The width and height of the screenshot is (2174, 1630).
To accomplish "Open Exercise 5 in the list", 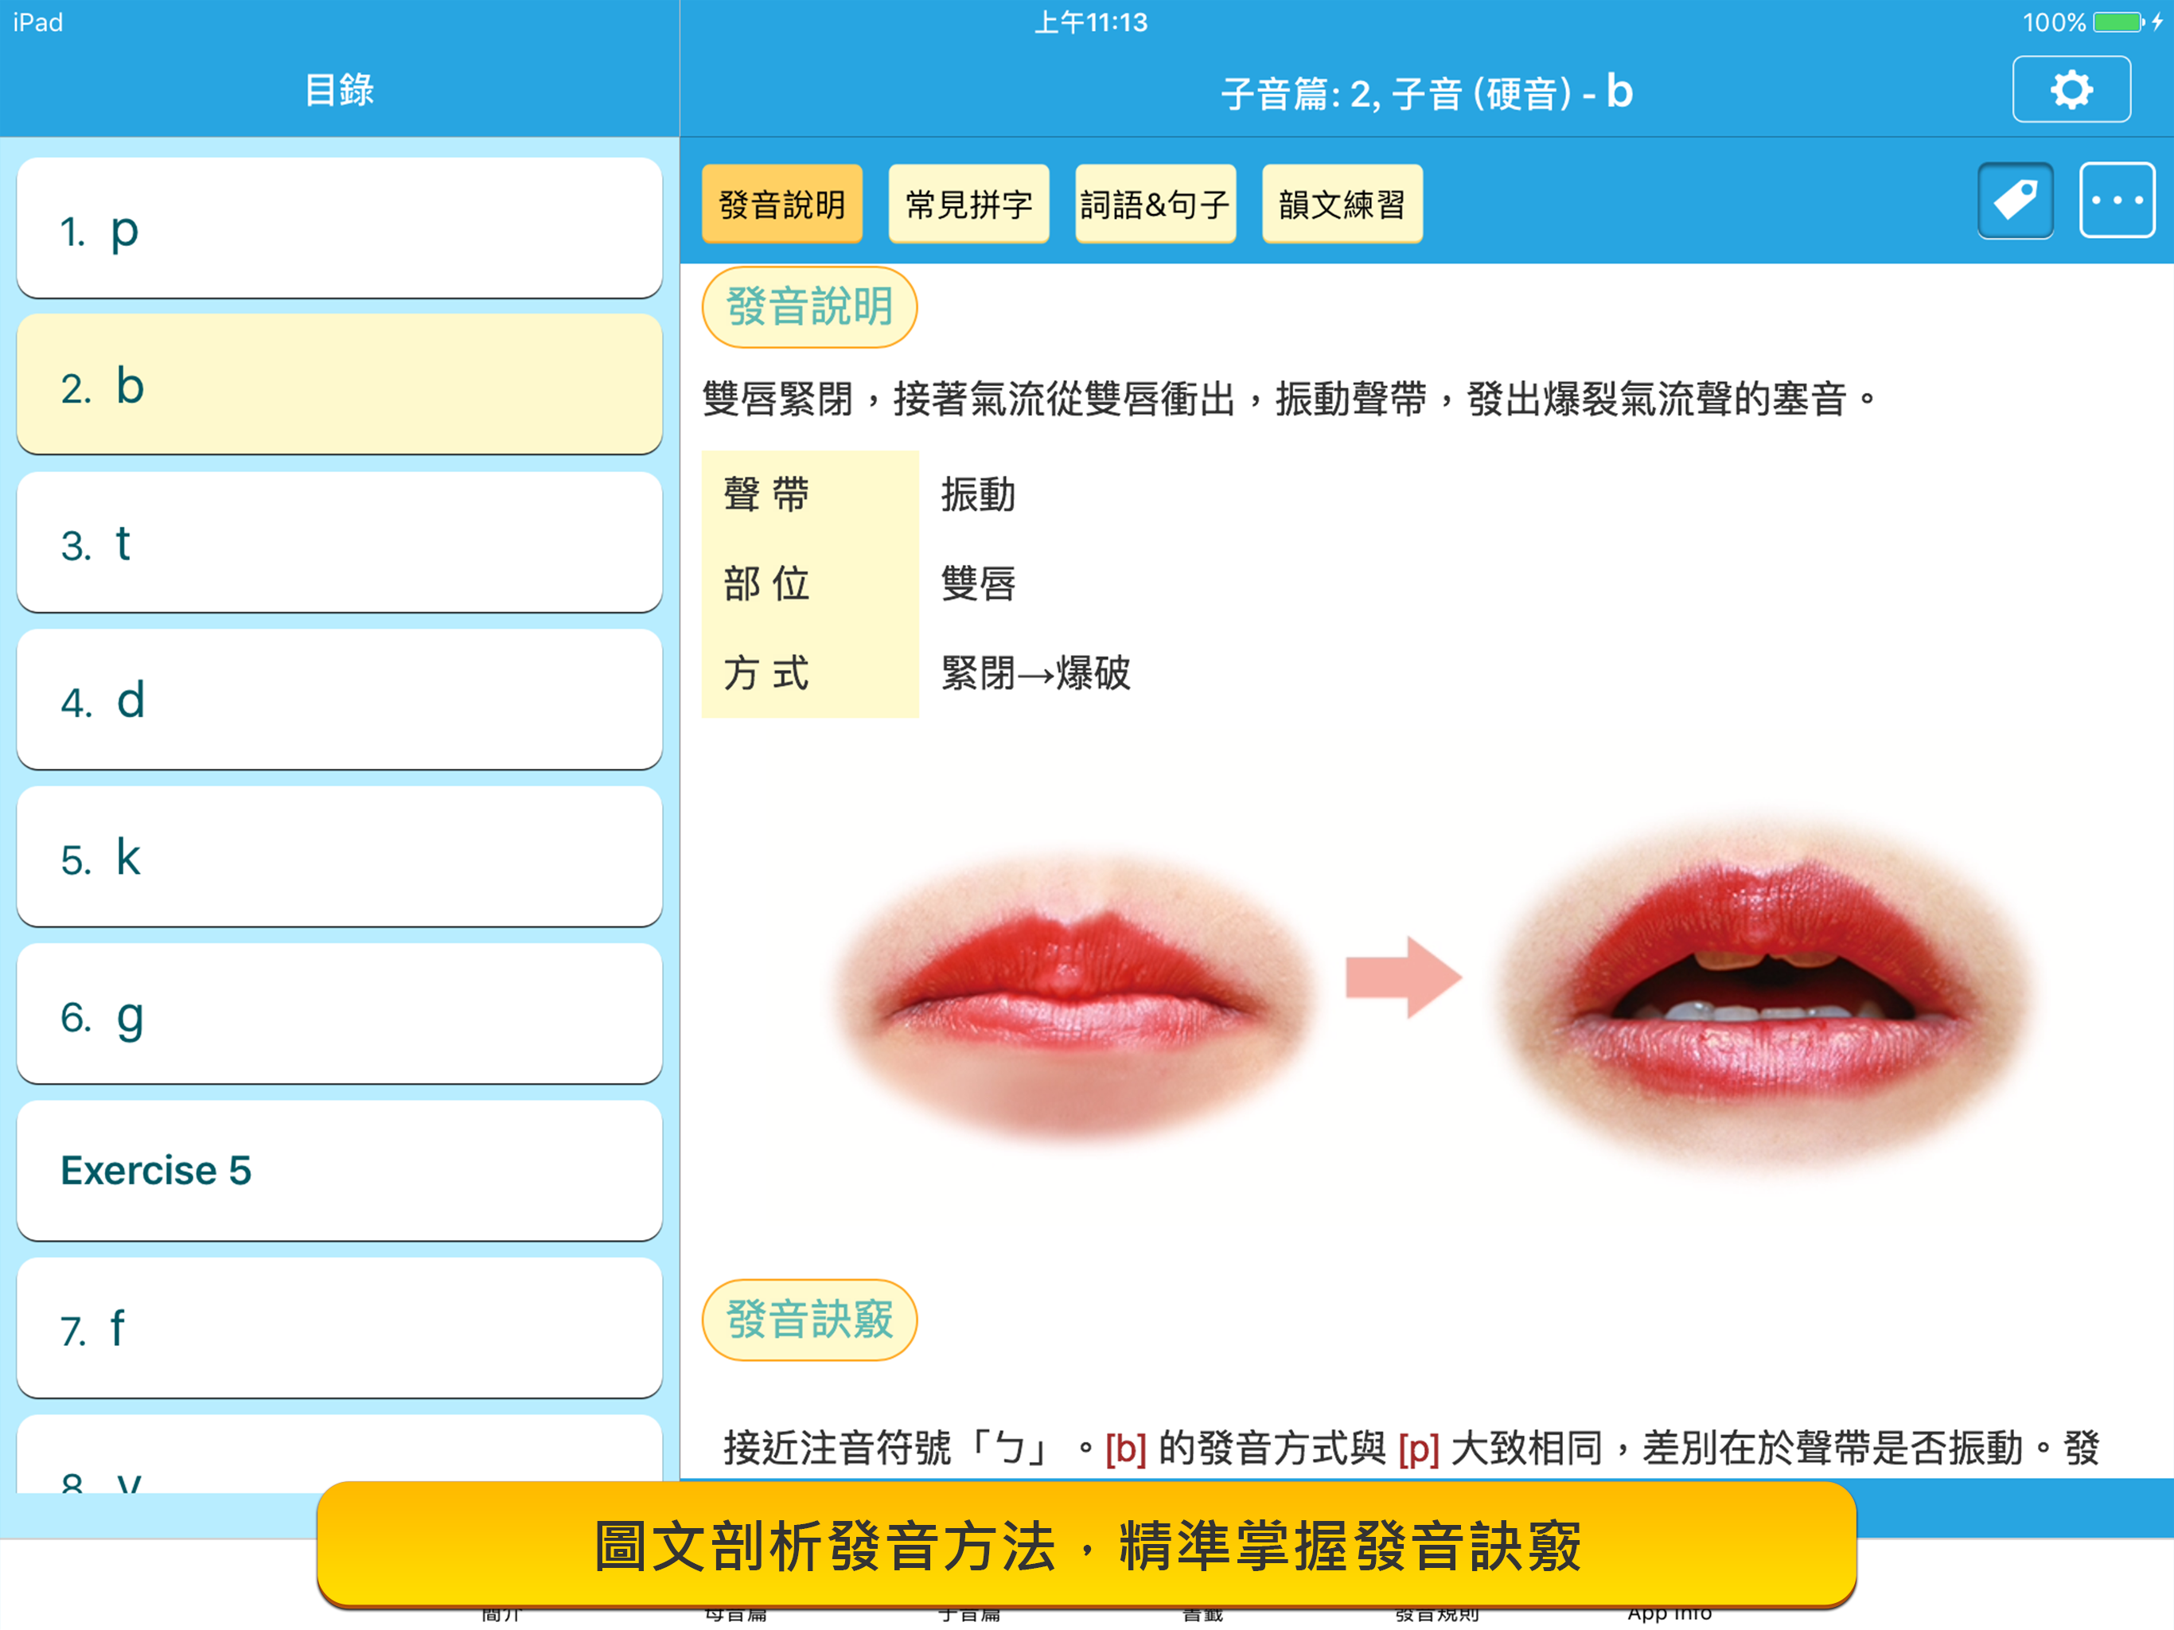I will pyautogui.click(x=339, y=1170).
